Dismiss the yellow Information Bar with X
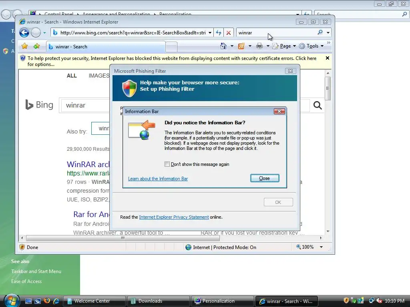Image resolution: width=410 pixels, height=307 pixels. point(327,58)
